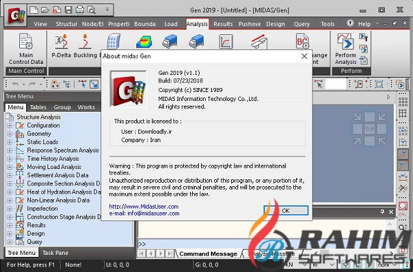
Task: Click the second truck icon in Analysis ribbon
Action: (196, 41)
